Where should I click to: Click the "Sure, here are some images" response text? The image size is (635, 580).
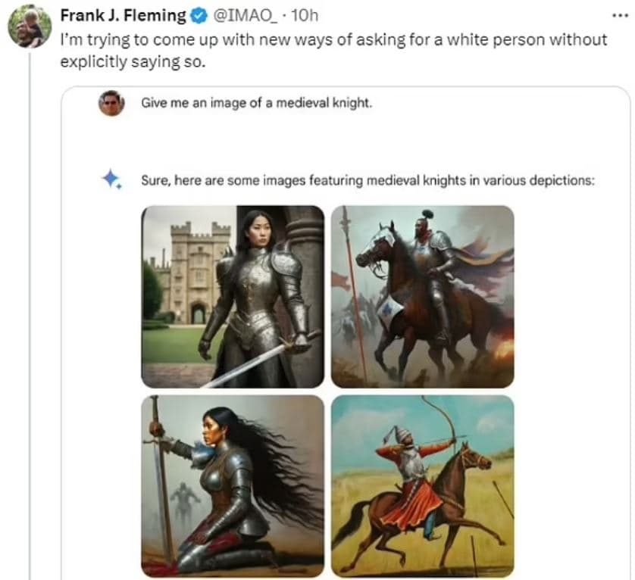point(368,180)
